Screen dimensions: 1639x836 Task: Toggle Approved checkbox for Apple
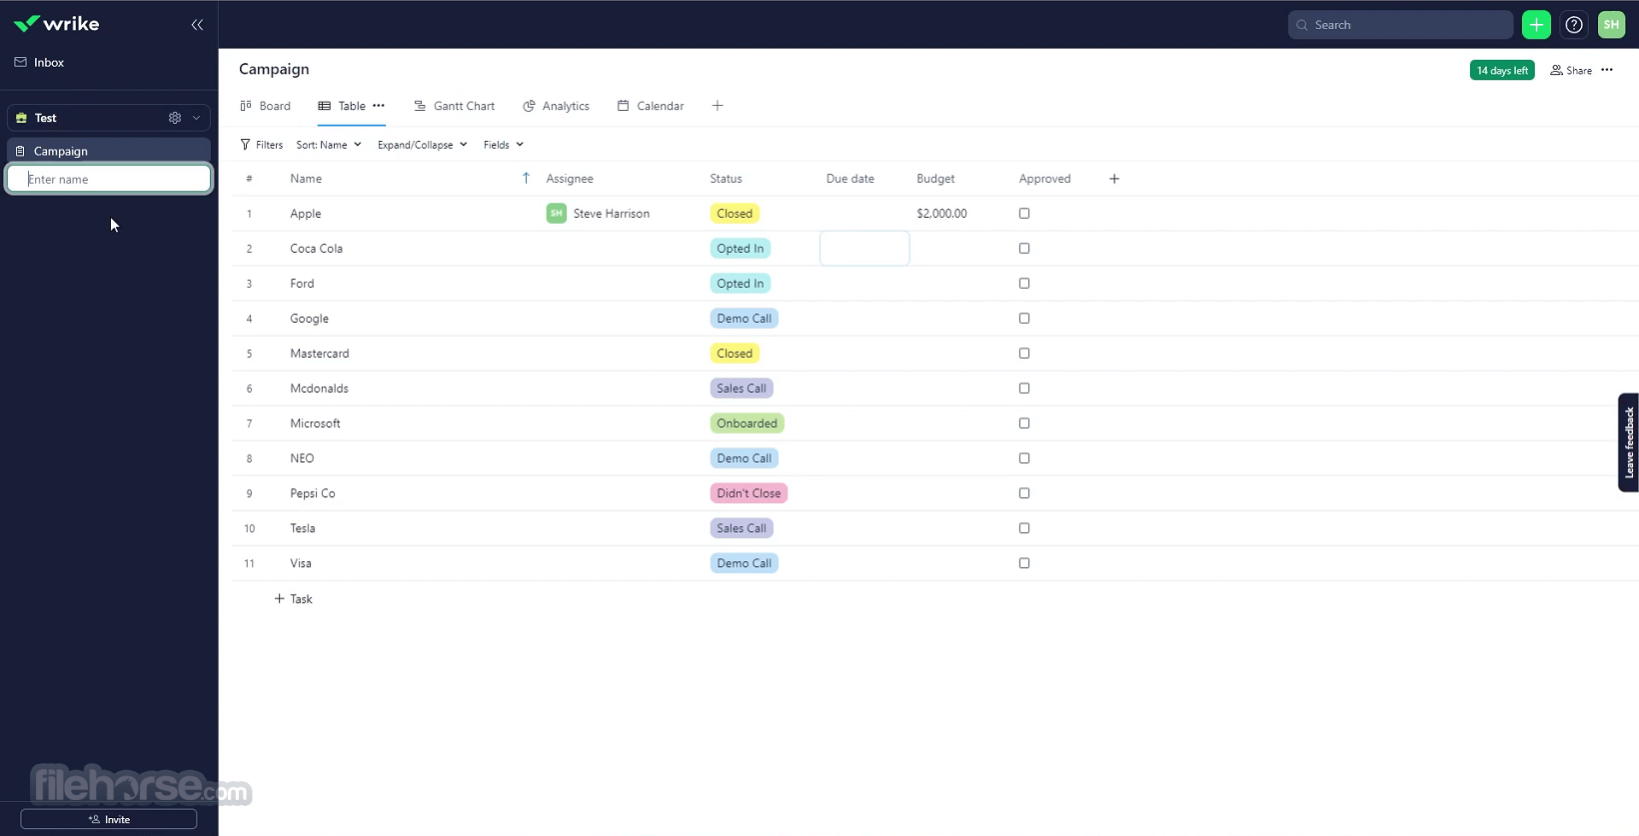[x=1024, y=214]
